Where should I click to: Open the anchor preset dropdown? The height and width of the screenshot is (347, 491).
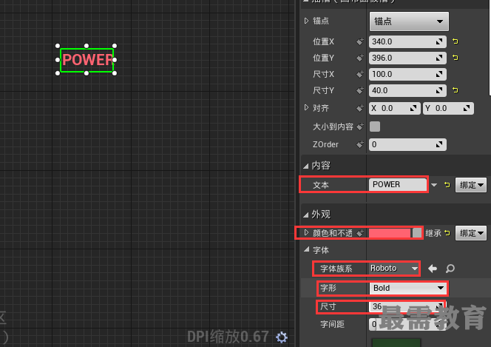(409, 21)
